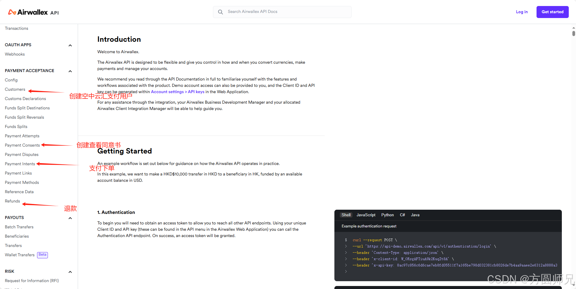Click the Get started button
Screen dimensions: 576x289
553,12
